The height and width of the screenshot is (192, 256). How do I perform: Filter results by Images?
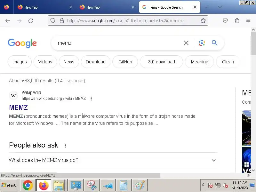20,62
